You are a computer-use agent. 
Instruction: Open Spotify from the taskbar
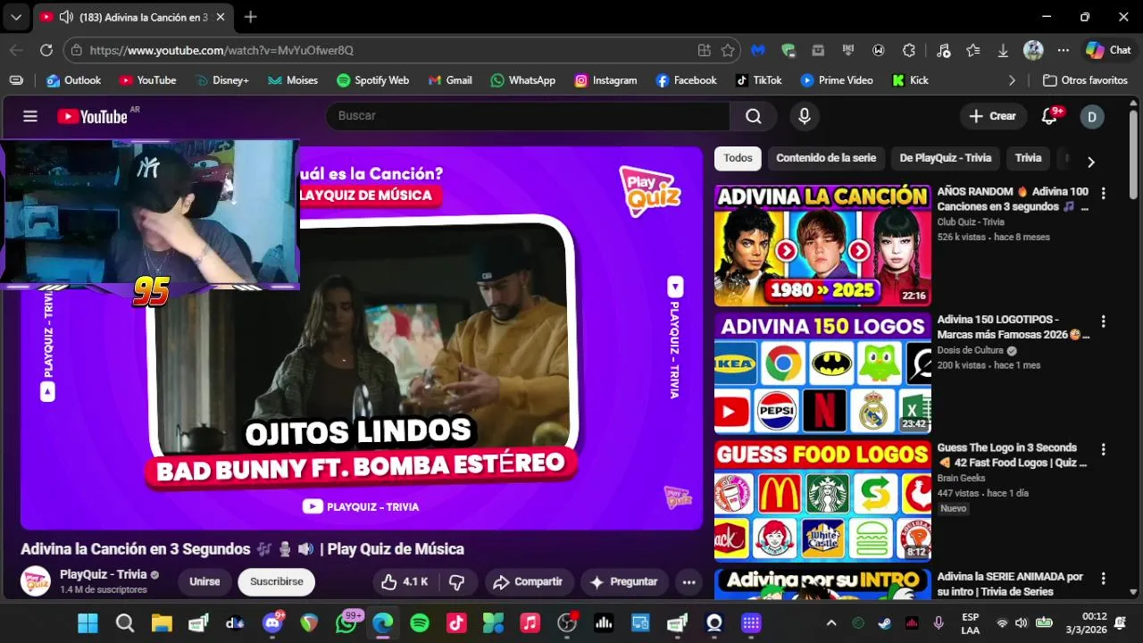click(x=420, y=623)
